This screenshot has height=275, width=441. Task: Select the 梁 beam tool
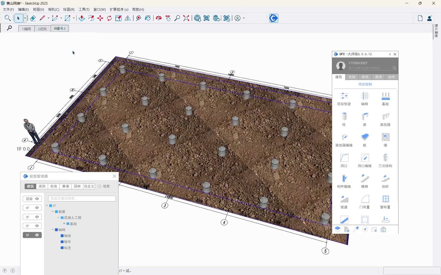(x=365, y=119)
